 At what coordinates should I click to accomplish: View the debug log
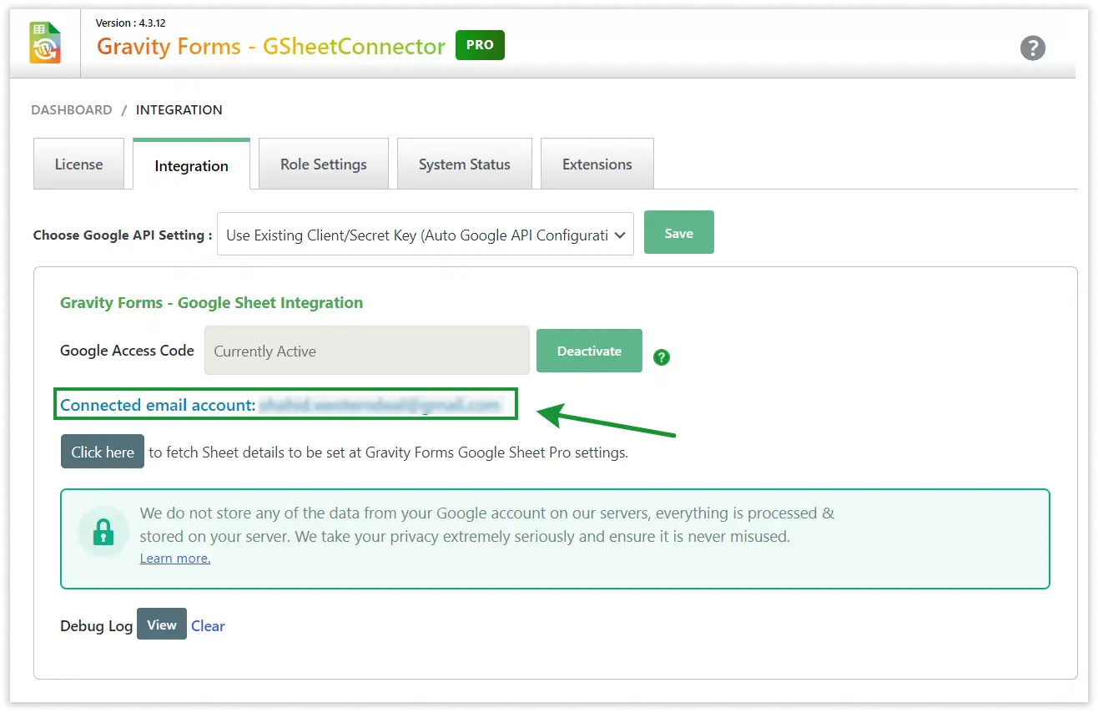click(162, 625)
